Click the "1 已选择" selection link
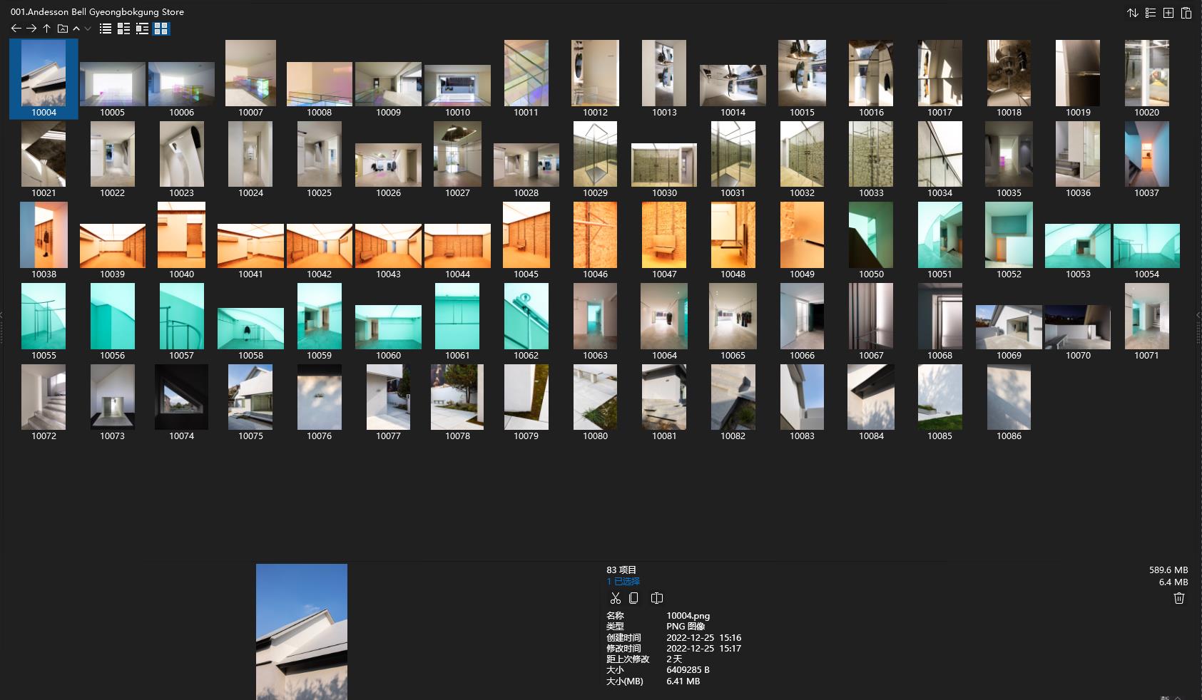1202x700 pixels. click(x=621, y=581)
